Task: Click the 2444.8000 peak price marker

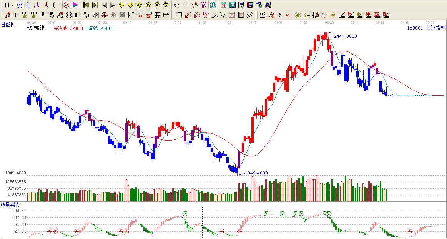Action: tap(345, 36)
